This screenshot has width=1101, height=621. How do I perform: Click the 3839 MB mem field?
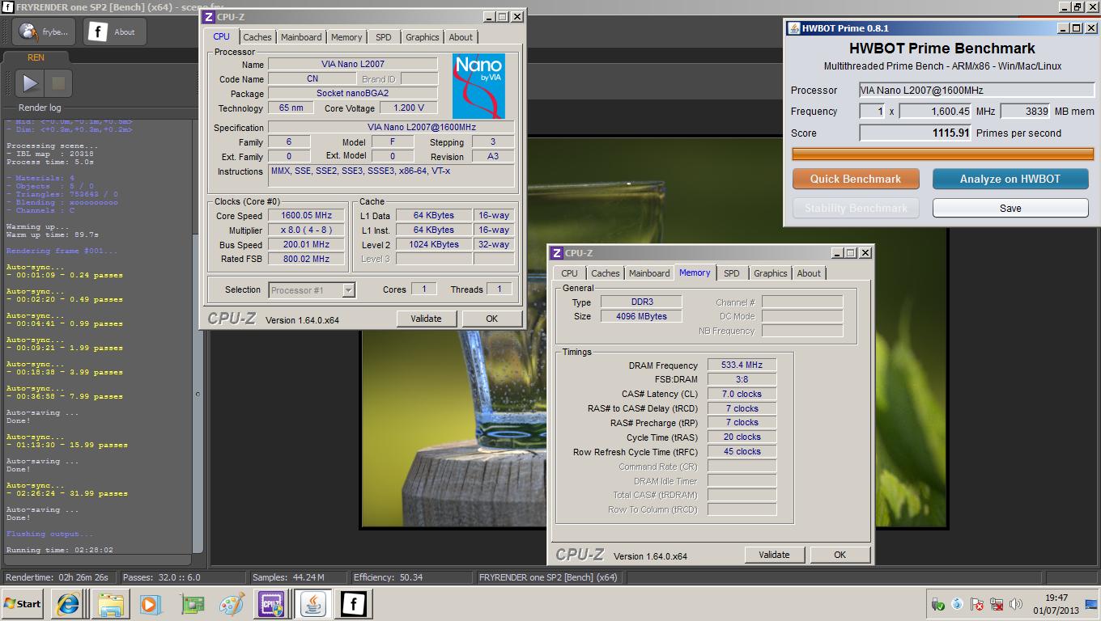coord(1025,112)
